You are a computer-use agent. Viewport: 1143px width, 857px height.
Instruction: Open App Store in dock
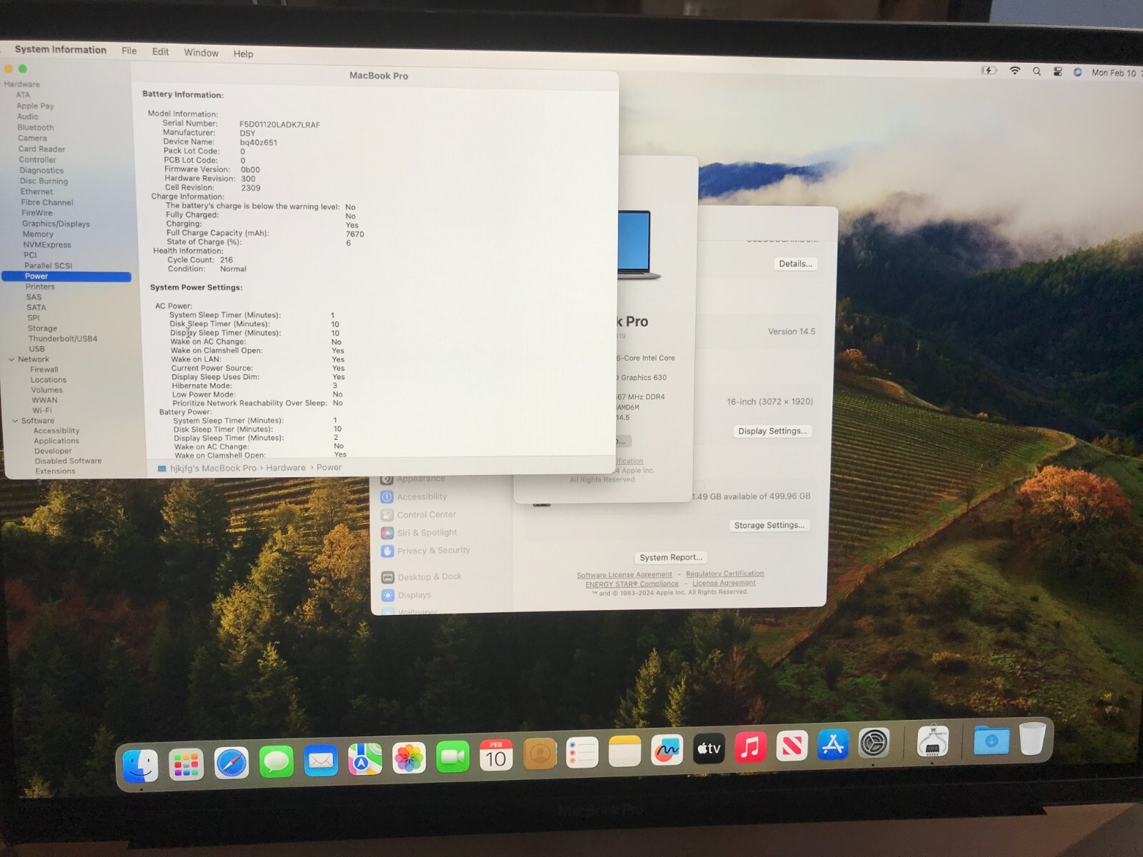pyautogui.click(x=833, y=745)
